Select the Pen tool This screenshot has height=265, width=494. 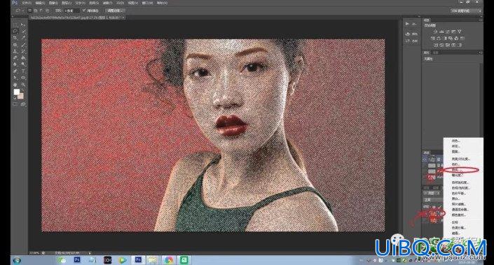[15, 71]
